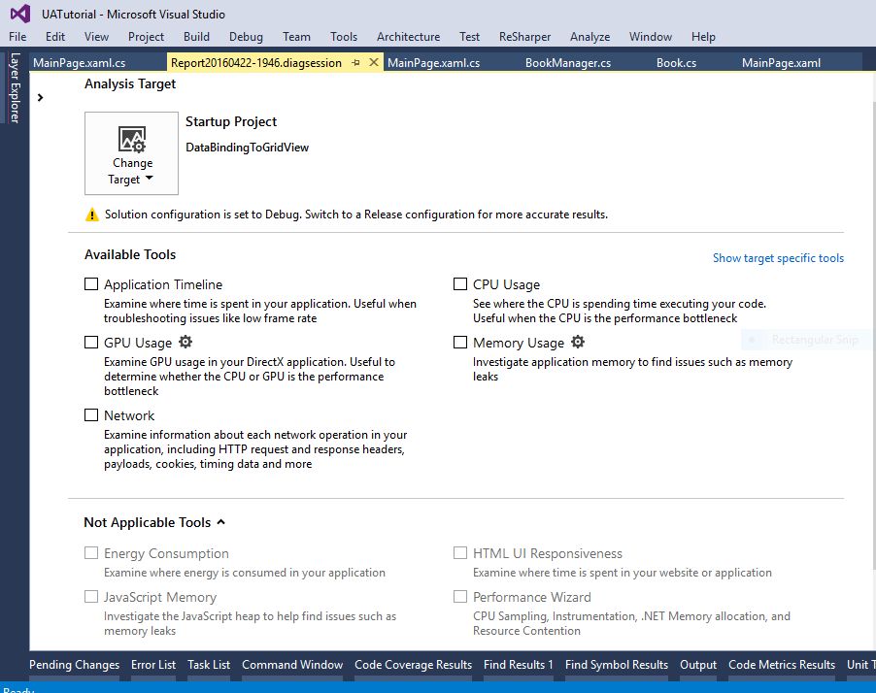Switch to the BookManager.cs tab
This screenshot has width=876, height=693.
567,63
